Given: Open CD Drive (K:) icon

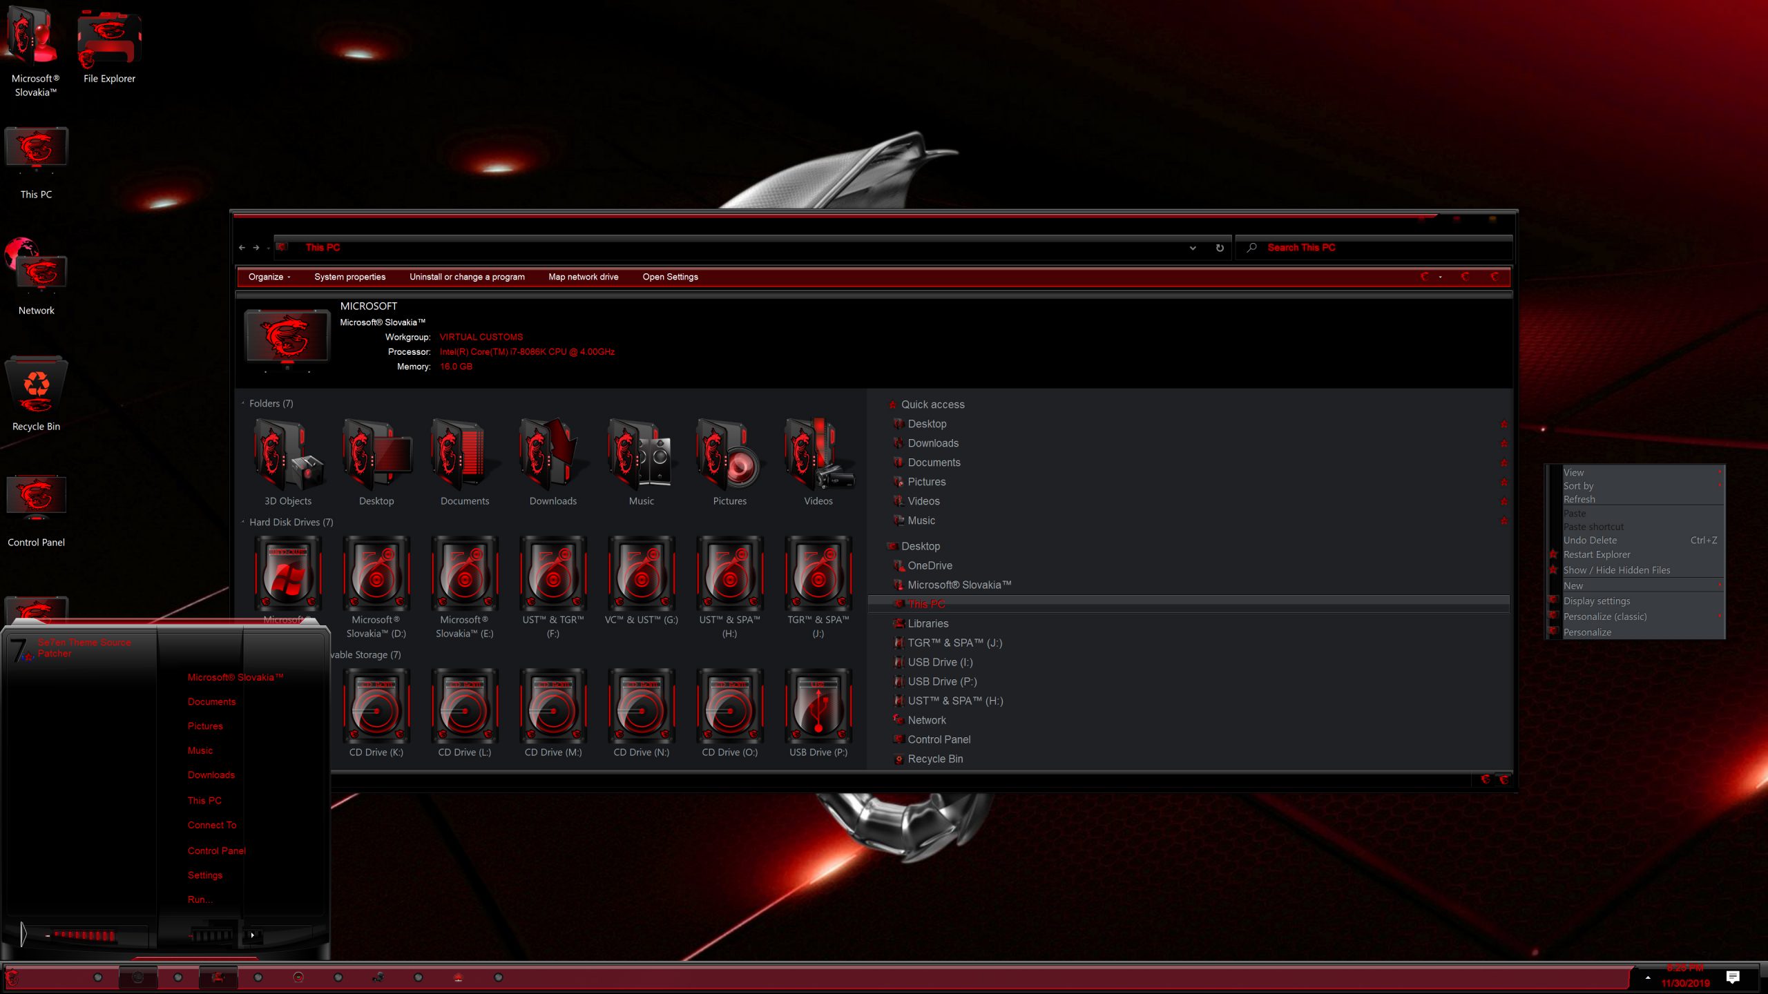Looking at the screenshot, I should (376, 708).
